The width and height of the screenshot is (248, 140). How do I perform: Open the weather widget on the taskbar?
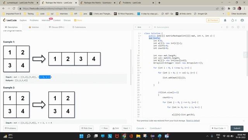tap(8, 136)
